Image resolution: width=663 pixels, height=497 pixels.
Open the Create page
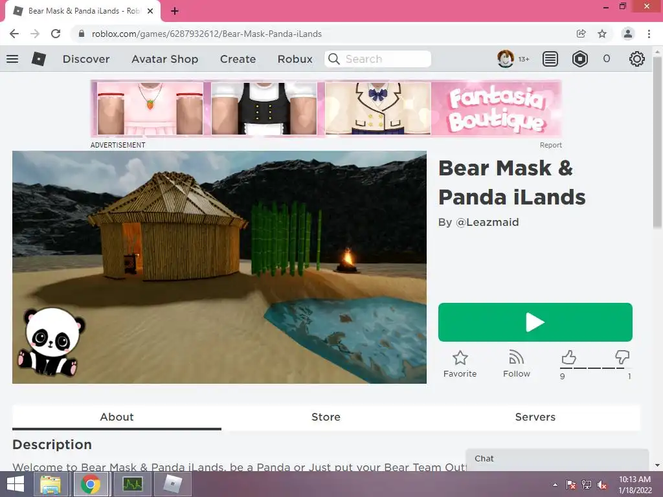click(238, 59)
